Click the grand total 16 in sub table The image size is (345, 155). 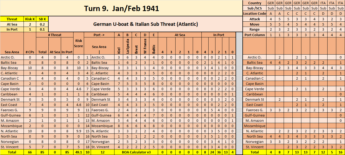341,152
